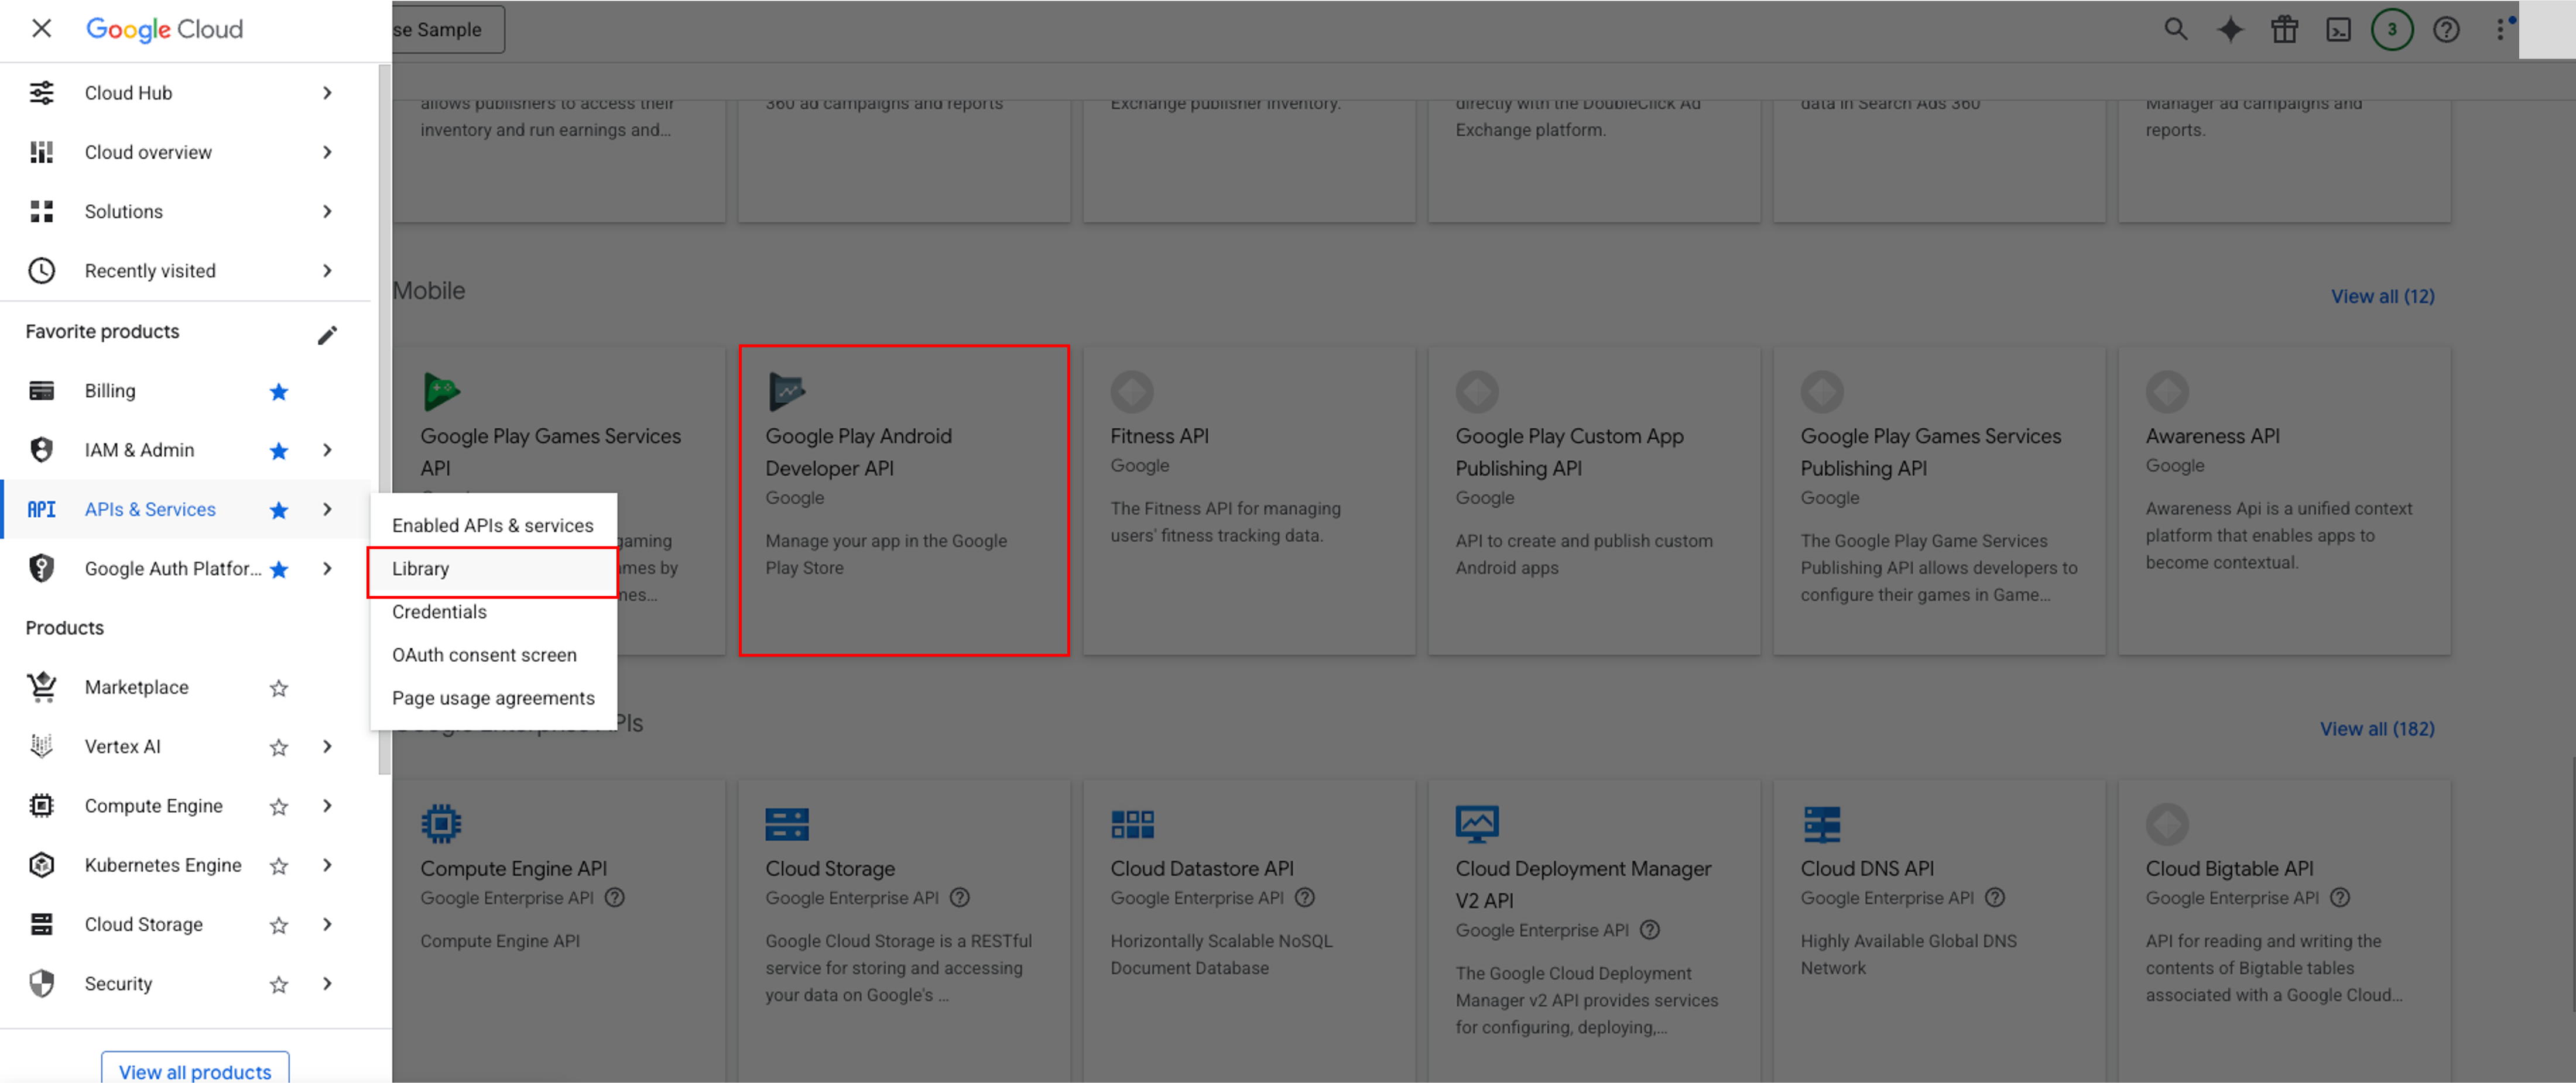Open the Cloud DNS API card
This screenshot has width=2576, height=1083.
pos(1939,931)
